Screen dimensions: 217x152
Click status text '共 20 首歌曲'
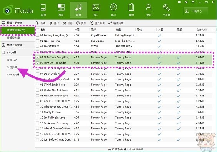click(116, 149)
